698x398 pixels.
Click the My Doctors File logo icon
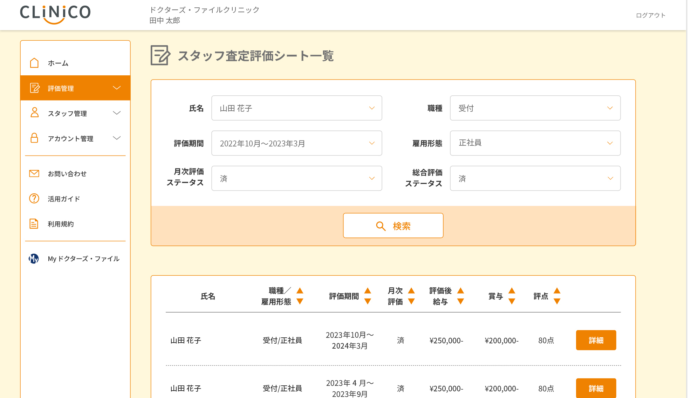34,259
